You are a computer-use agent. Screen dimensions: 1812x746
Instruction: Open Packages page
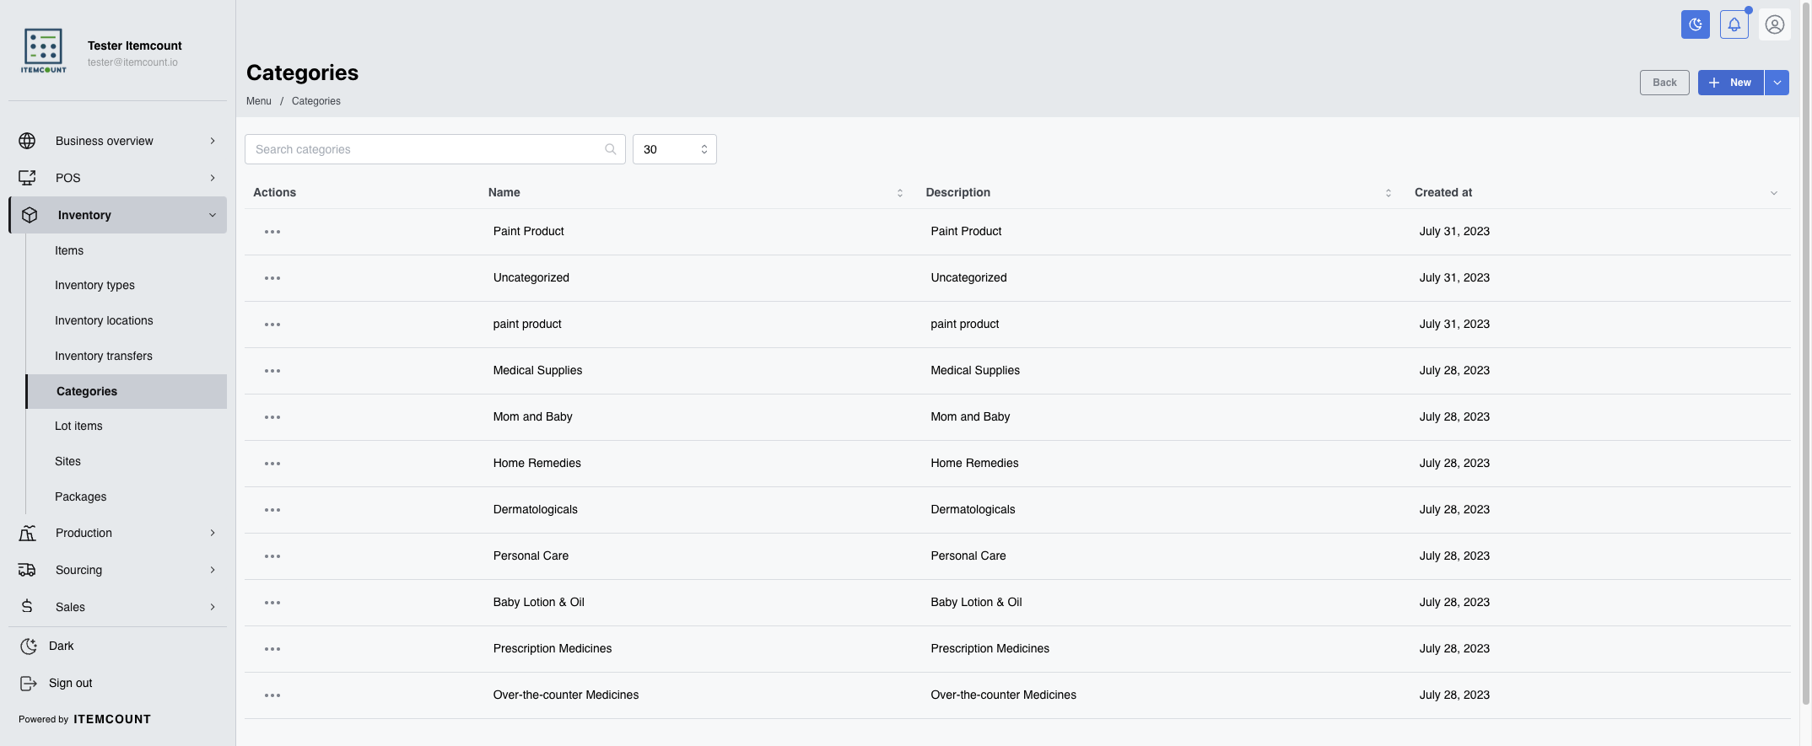(80, 496)
